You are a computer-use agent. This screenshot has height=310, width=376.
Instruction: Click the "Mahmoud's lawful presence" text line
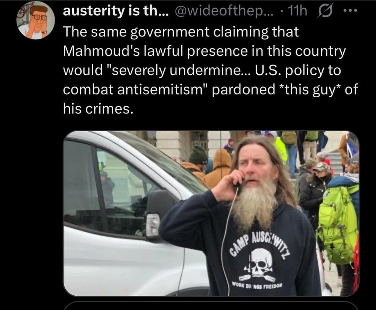[x=205, y=51]
